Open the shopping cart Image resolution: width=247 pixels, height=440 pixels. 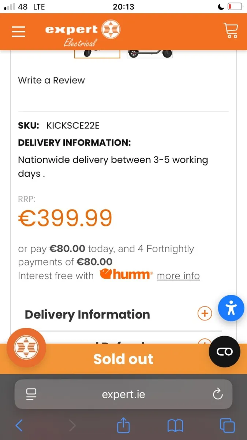click(x=231, y=31)
